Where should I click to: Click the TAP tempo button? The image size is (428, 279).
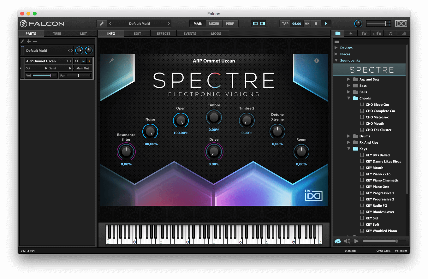click(285, 23)
